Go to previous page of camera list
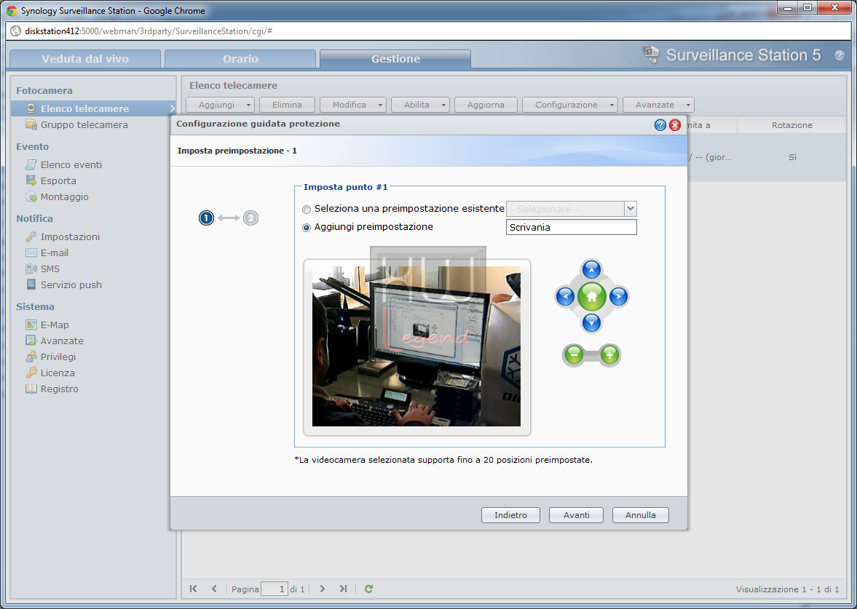The image size is (857, 609). tap(214, 589)
